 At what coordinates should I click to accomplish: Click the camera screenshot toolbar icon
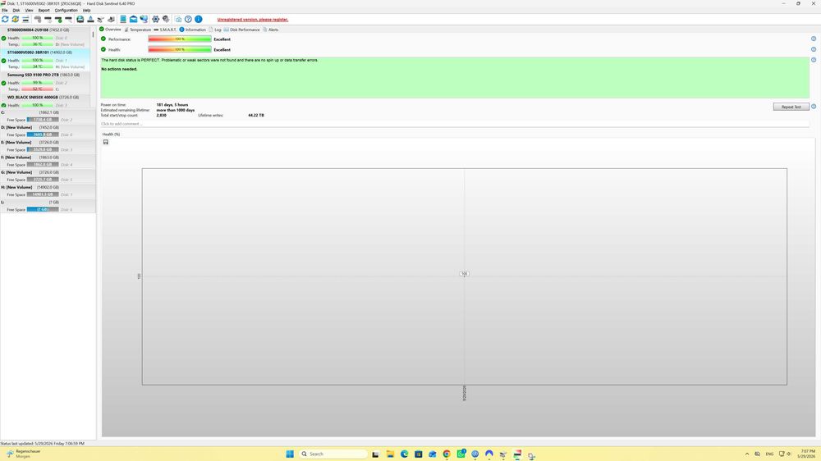pos(178,20)
